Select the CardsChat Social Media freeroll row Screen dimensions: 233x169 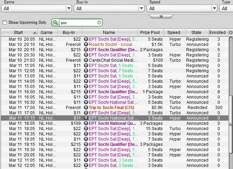pos(115,60)
